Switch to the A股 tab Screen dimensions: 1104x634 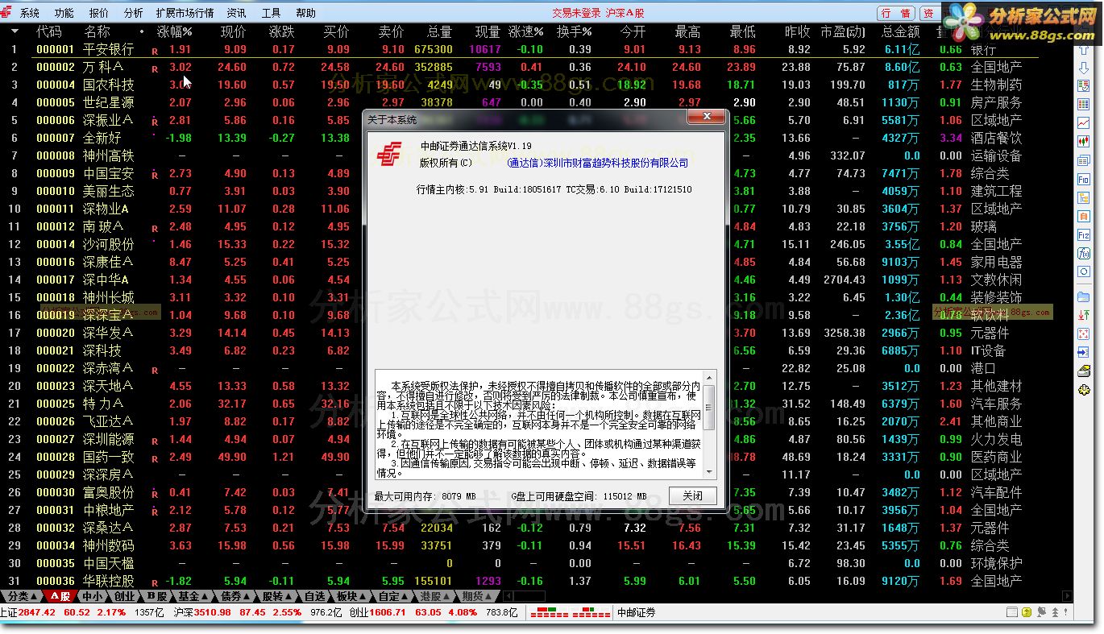pos(60,597)
